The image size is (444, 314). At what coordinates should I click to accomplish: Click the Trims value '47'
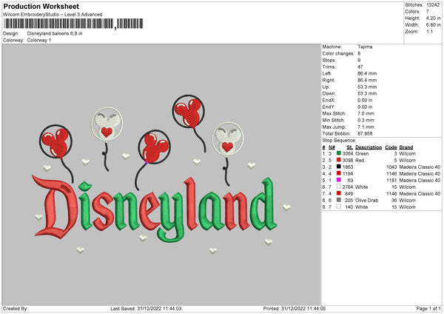(360, 67)
